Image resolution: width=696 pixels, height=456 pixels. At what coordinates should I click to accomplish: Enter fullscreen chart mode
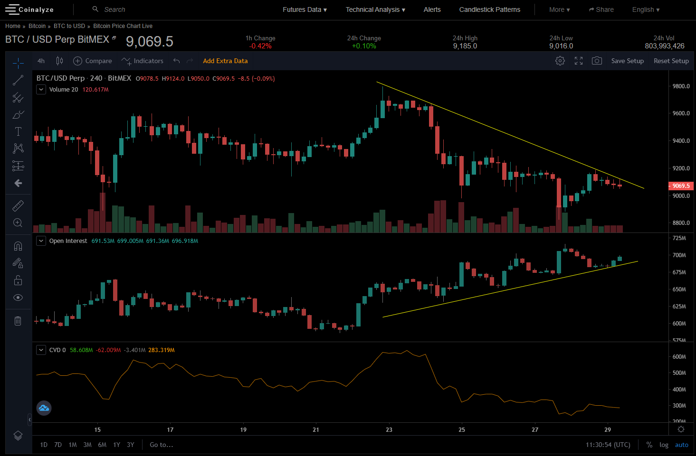tap(578, 61)
